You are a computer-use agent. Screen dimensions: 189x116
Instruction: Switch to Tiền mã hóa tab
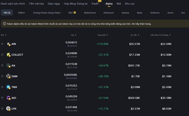pos(36,4)
